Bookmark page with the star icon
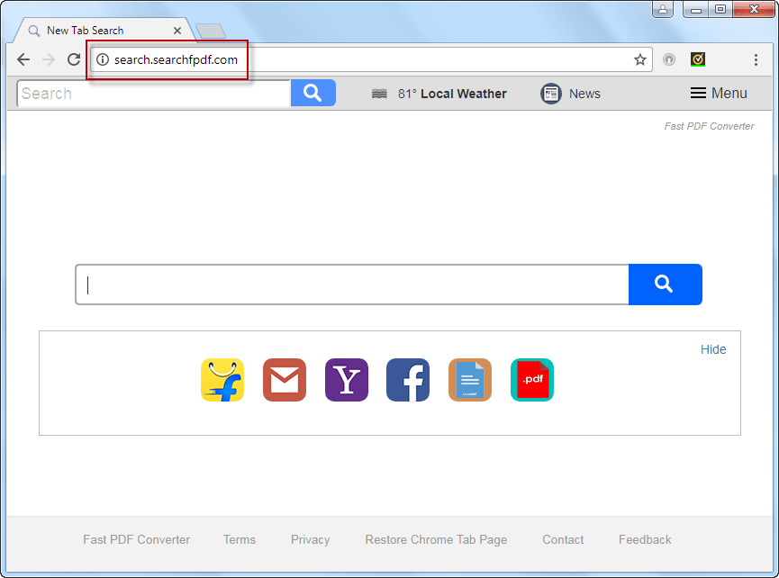The image size is (779, 578). (640, 59)
